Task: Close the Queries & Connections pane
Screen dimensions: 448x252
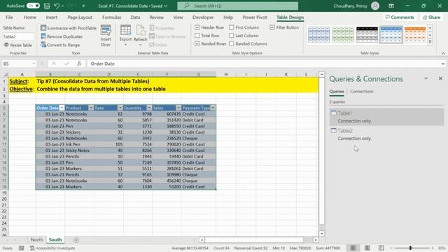Action: coord(440,78)
